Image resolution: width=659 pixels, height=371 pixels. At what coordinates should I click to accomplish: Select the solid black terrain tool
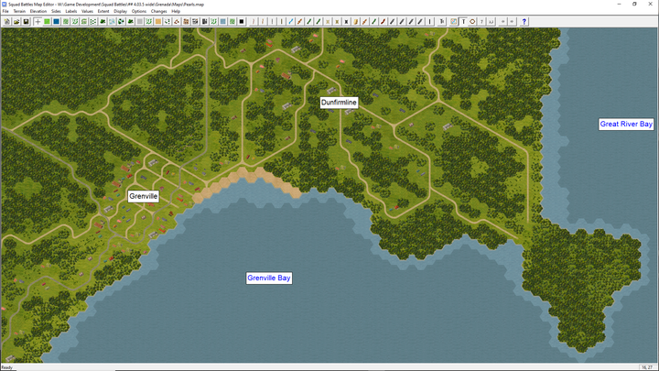point(242,21)
